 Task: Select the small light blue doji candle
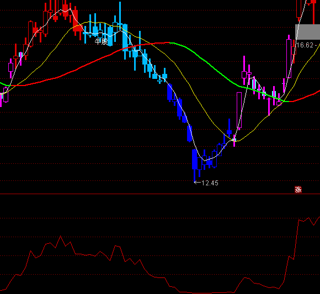[160, 81]
